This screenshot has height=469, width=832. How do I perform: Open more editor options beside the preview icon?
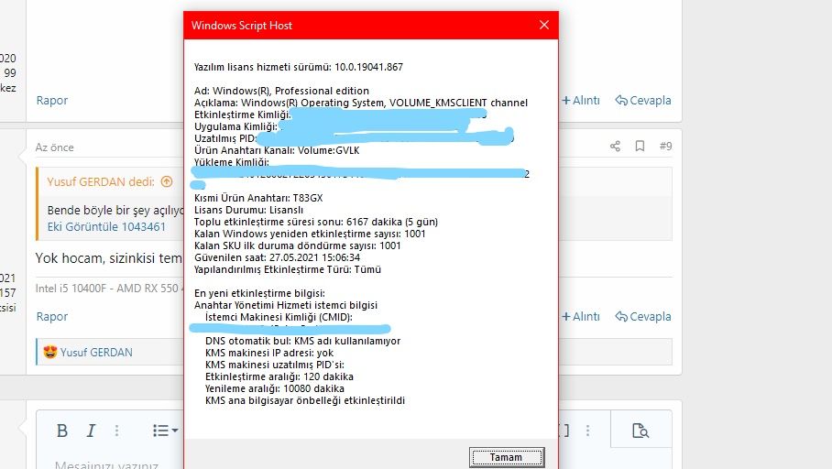(x=587, y=431)
